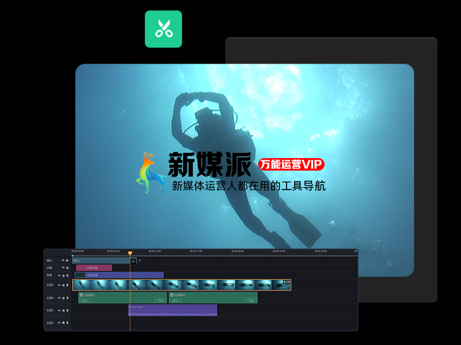Viewport: 461px width, 345px height.
Task: Toggle the eye icon on 轨道3
Action: 59,285
